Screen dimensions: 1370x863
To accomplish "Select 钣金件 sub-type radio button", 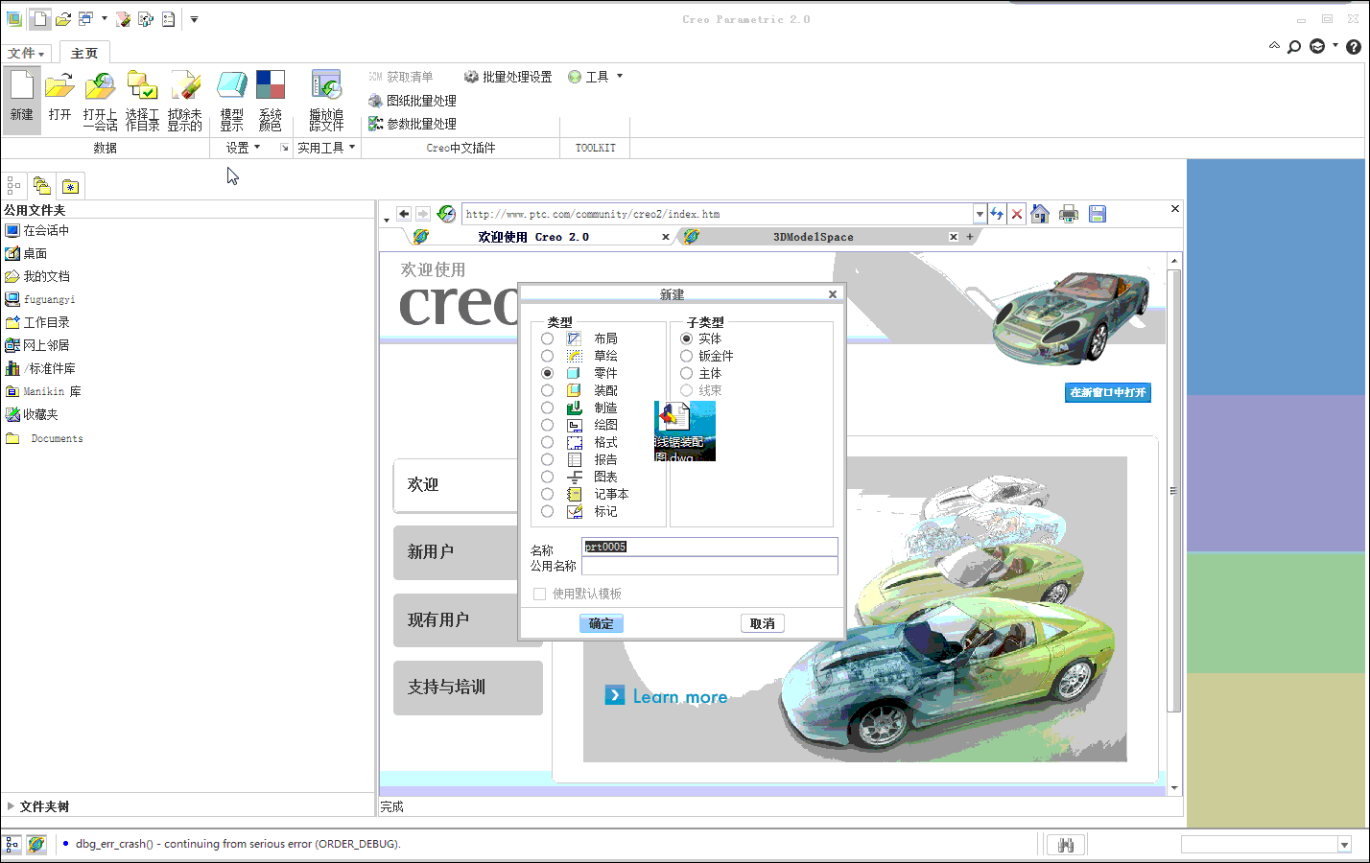I will [686, 356].
